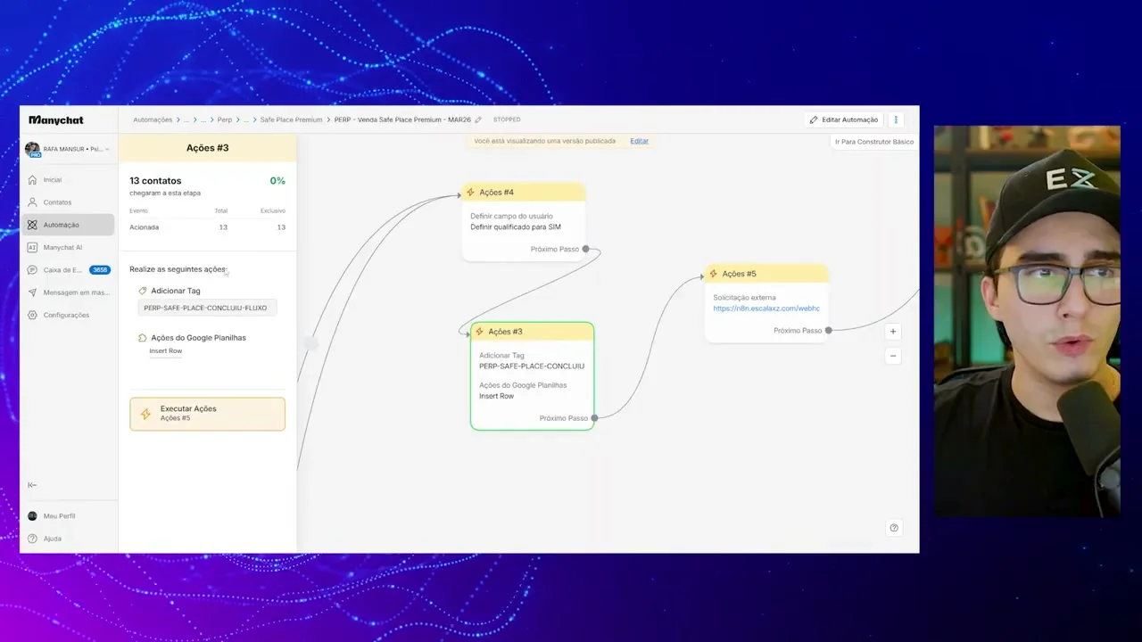The height and width of the screenshot is (642, 1142).
Task: Click the Manychat logo
Action: pyautogui.click(x=55, y=119)
